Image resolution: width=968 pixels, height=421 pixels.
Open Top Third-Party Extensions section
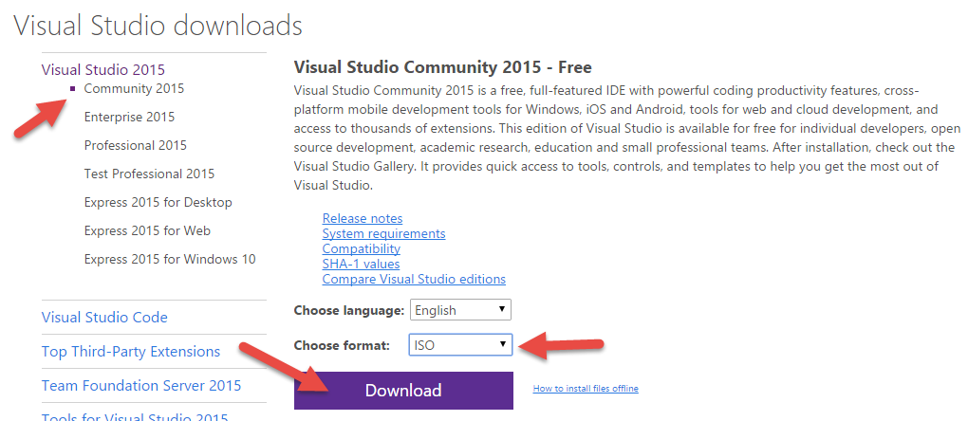131,352
